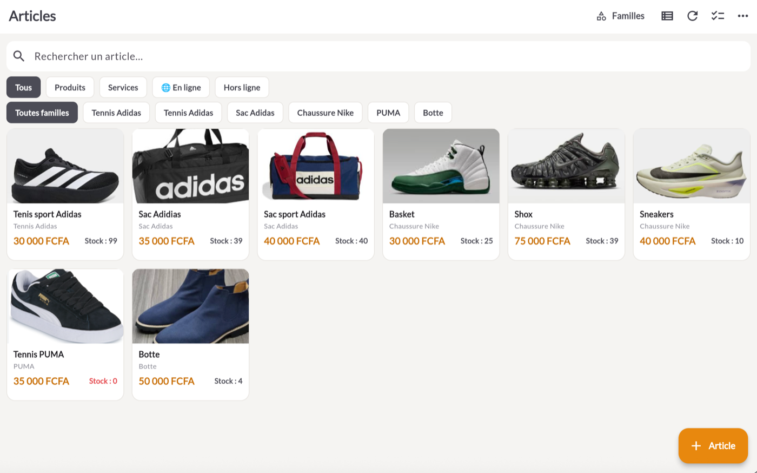Open the Sac Adidias black bag image
757x473 pixels.
[x=191, y=166]
